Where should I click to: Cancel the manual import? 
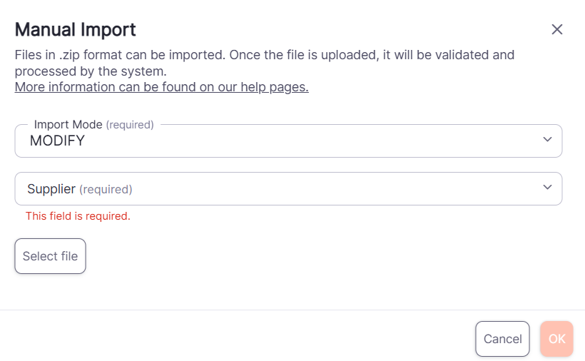[x=502, y=339]
